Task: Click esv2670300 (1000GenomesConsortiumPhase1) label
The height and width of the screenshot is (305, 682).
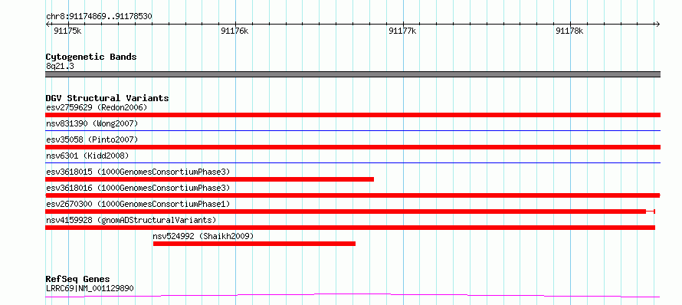Action: tap(138, 204)
